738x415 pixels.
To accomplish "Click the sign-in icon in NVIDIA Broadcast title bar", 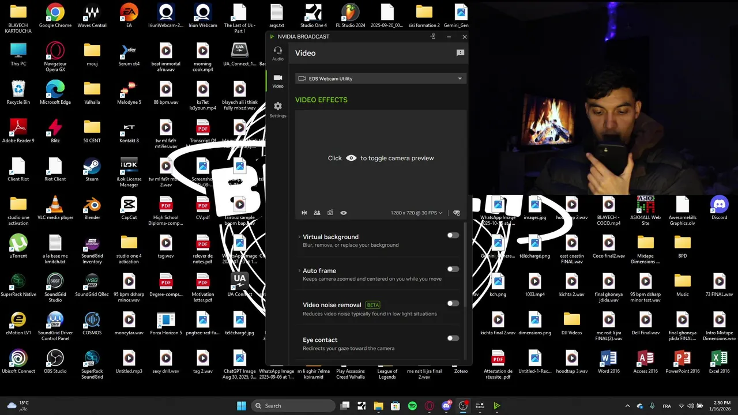I will tap(432, 36).
